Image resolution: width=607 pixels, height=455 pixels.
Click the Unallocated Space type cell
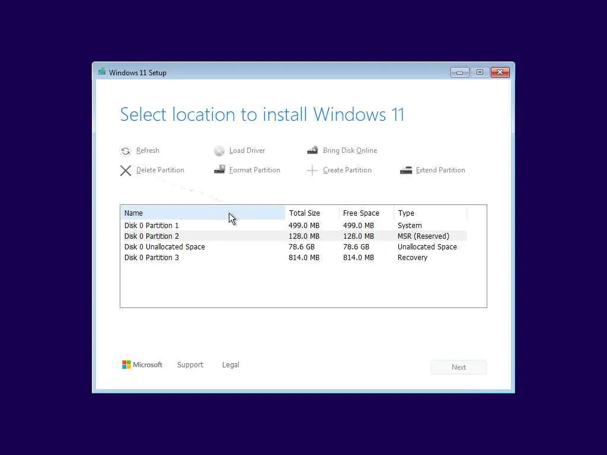427,247
